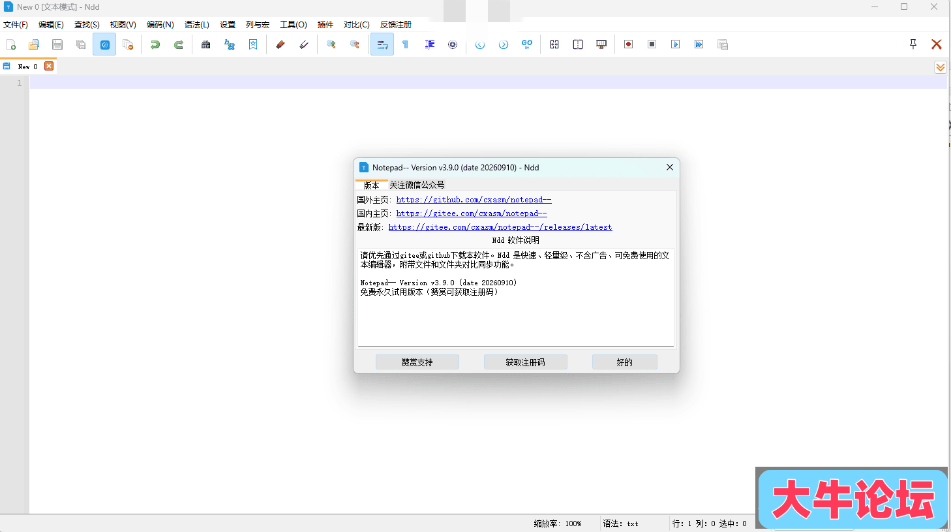Open the 编码(N) menu

[160, 25]
